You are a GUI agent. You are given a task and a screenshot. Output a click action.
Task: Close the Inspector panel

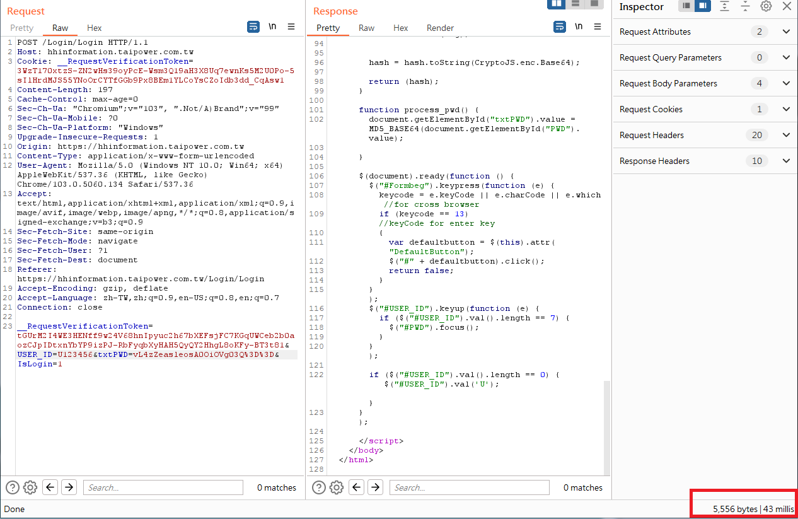pyautogui.click(x=787, y=6)
